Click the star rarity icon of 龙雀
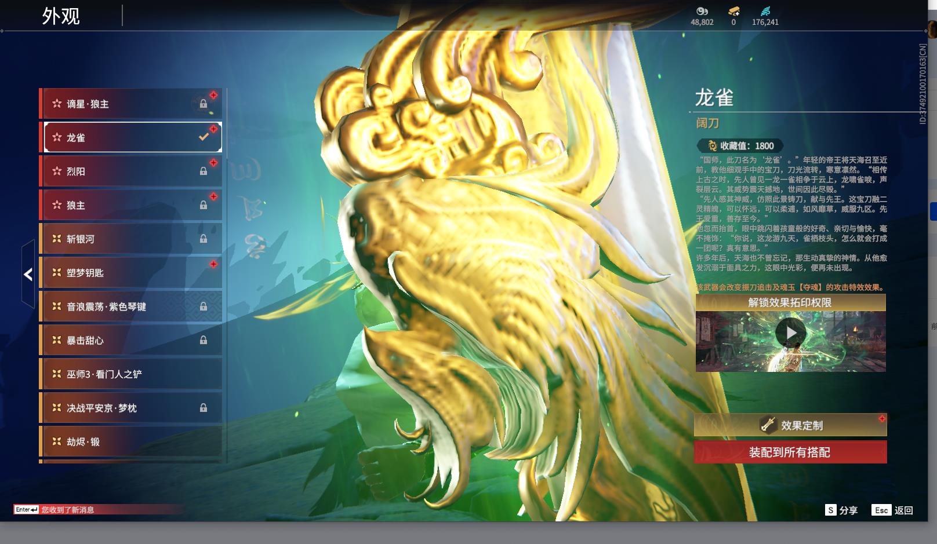 tap(57, 137)
